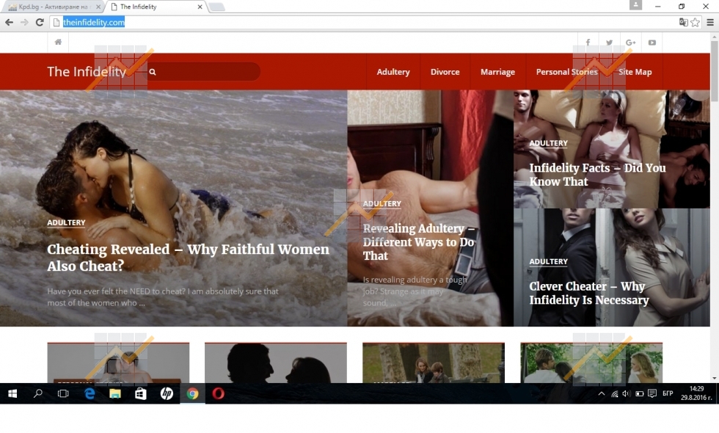Click Adultery tag above Revealing Adultery
719x433 pixels.
click(382, 203)
